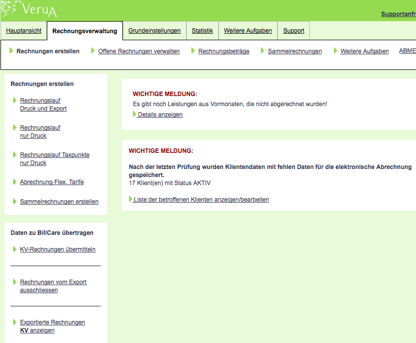The height and width of the screenshot is (343, 416).
Task: Expand Details anzeigen for unbilled services
Action: pyautogui.click(x=160, y=115)
